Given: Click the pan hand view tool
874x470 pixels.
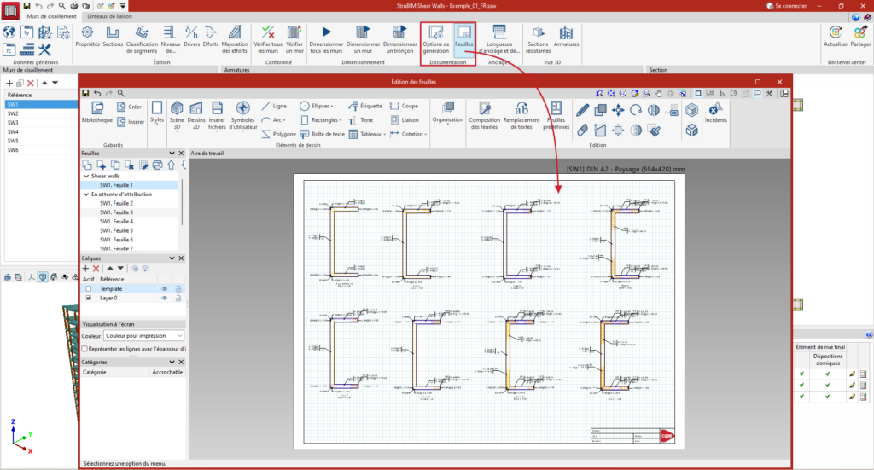Looking at the screenshot, I should click(658, 94).
